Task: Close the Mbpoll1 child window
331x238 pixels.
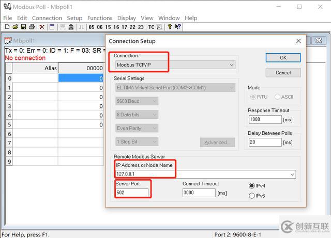Action: [319, 40]
